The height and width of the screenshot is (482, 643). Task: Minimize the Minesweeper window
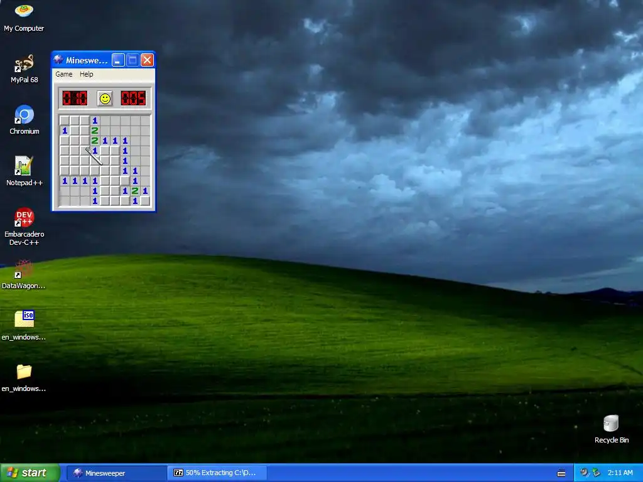click(x=118, y=60)
